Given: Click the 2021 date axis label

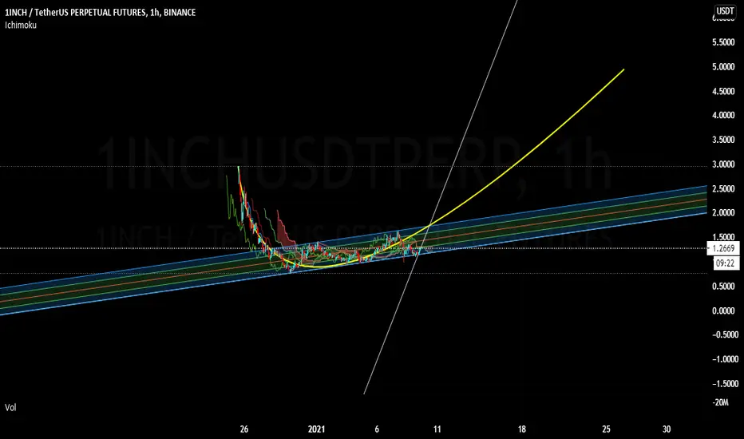Looking at the screenshot, I should (x=316, y=429).
